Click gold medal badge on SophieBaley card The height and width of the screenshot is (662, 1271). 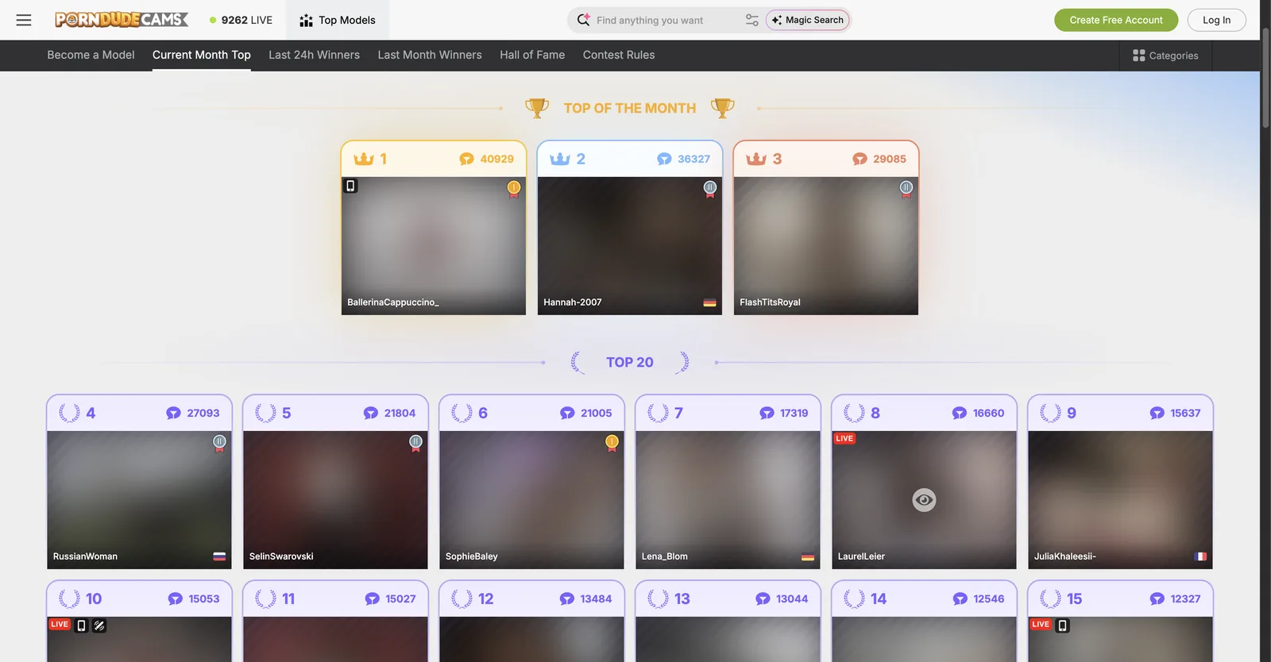point(612,443)
